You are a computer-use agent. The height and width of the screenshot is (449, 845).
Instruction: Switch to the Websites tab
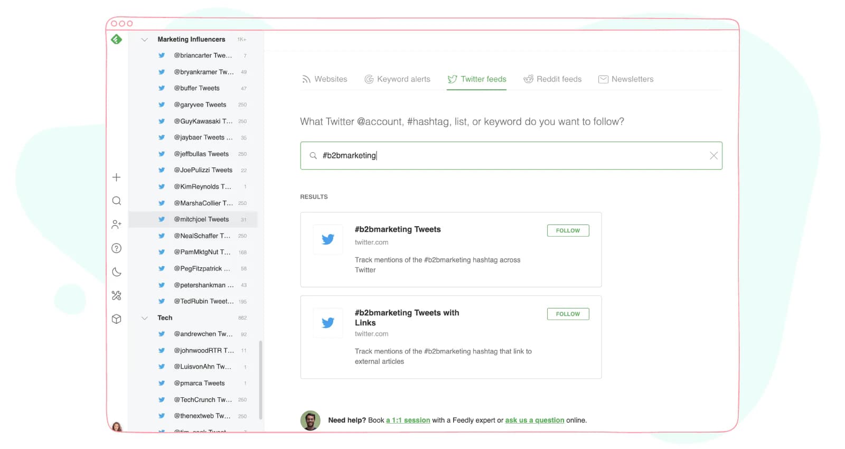tap(325, 79)
